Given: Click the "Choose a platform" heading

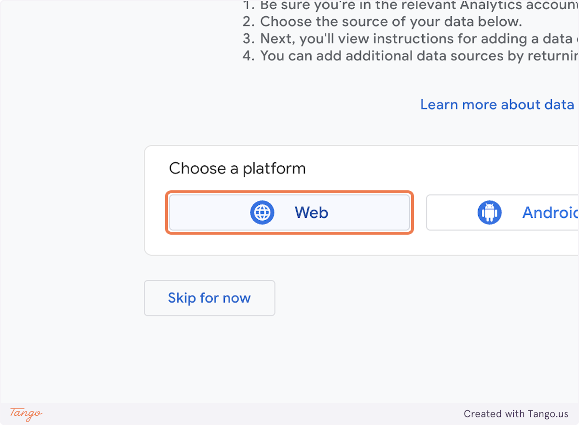Looking at the screenshot, I should (x=237, y=168).
